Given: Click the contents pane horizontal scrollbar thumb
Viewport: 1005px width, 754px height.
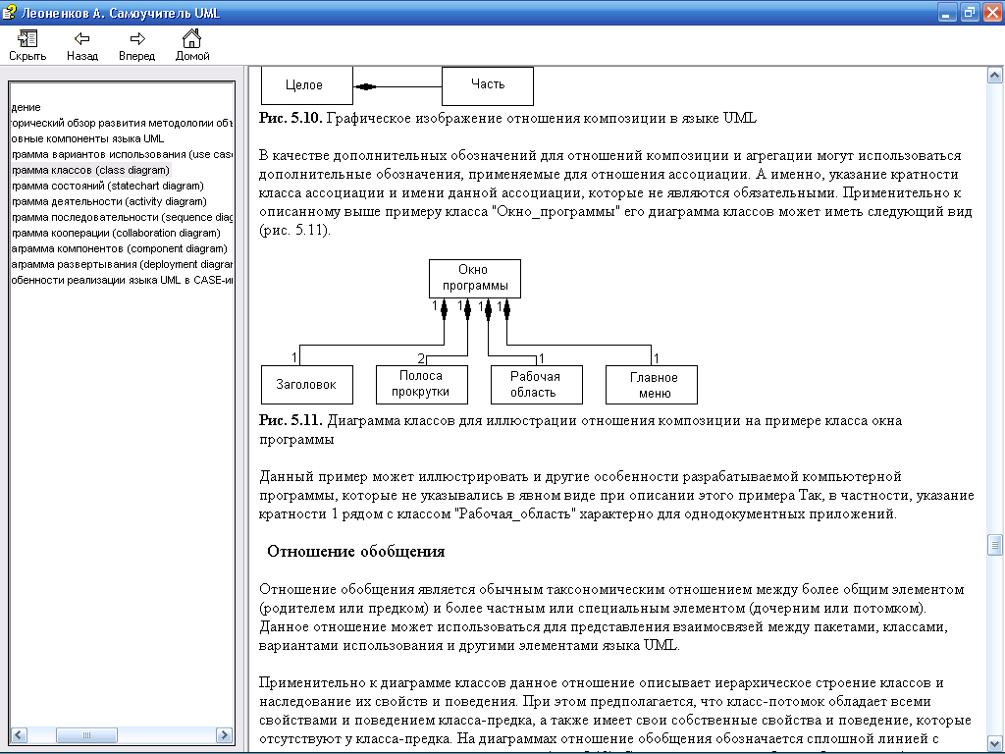Looking at the screenshot, I should [x=86, y=734].
